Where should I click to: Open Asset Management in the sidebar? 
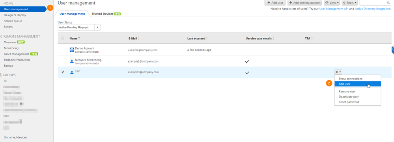point(16,54)
